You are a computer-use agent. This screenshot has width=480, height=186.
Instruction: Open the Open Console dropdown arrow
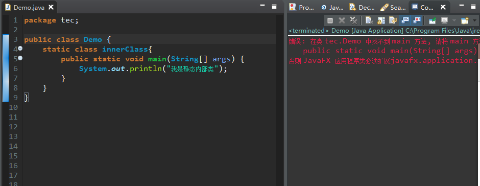474,20
